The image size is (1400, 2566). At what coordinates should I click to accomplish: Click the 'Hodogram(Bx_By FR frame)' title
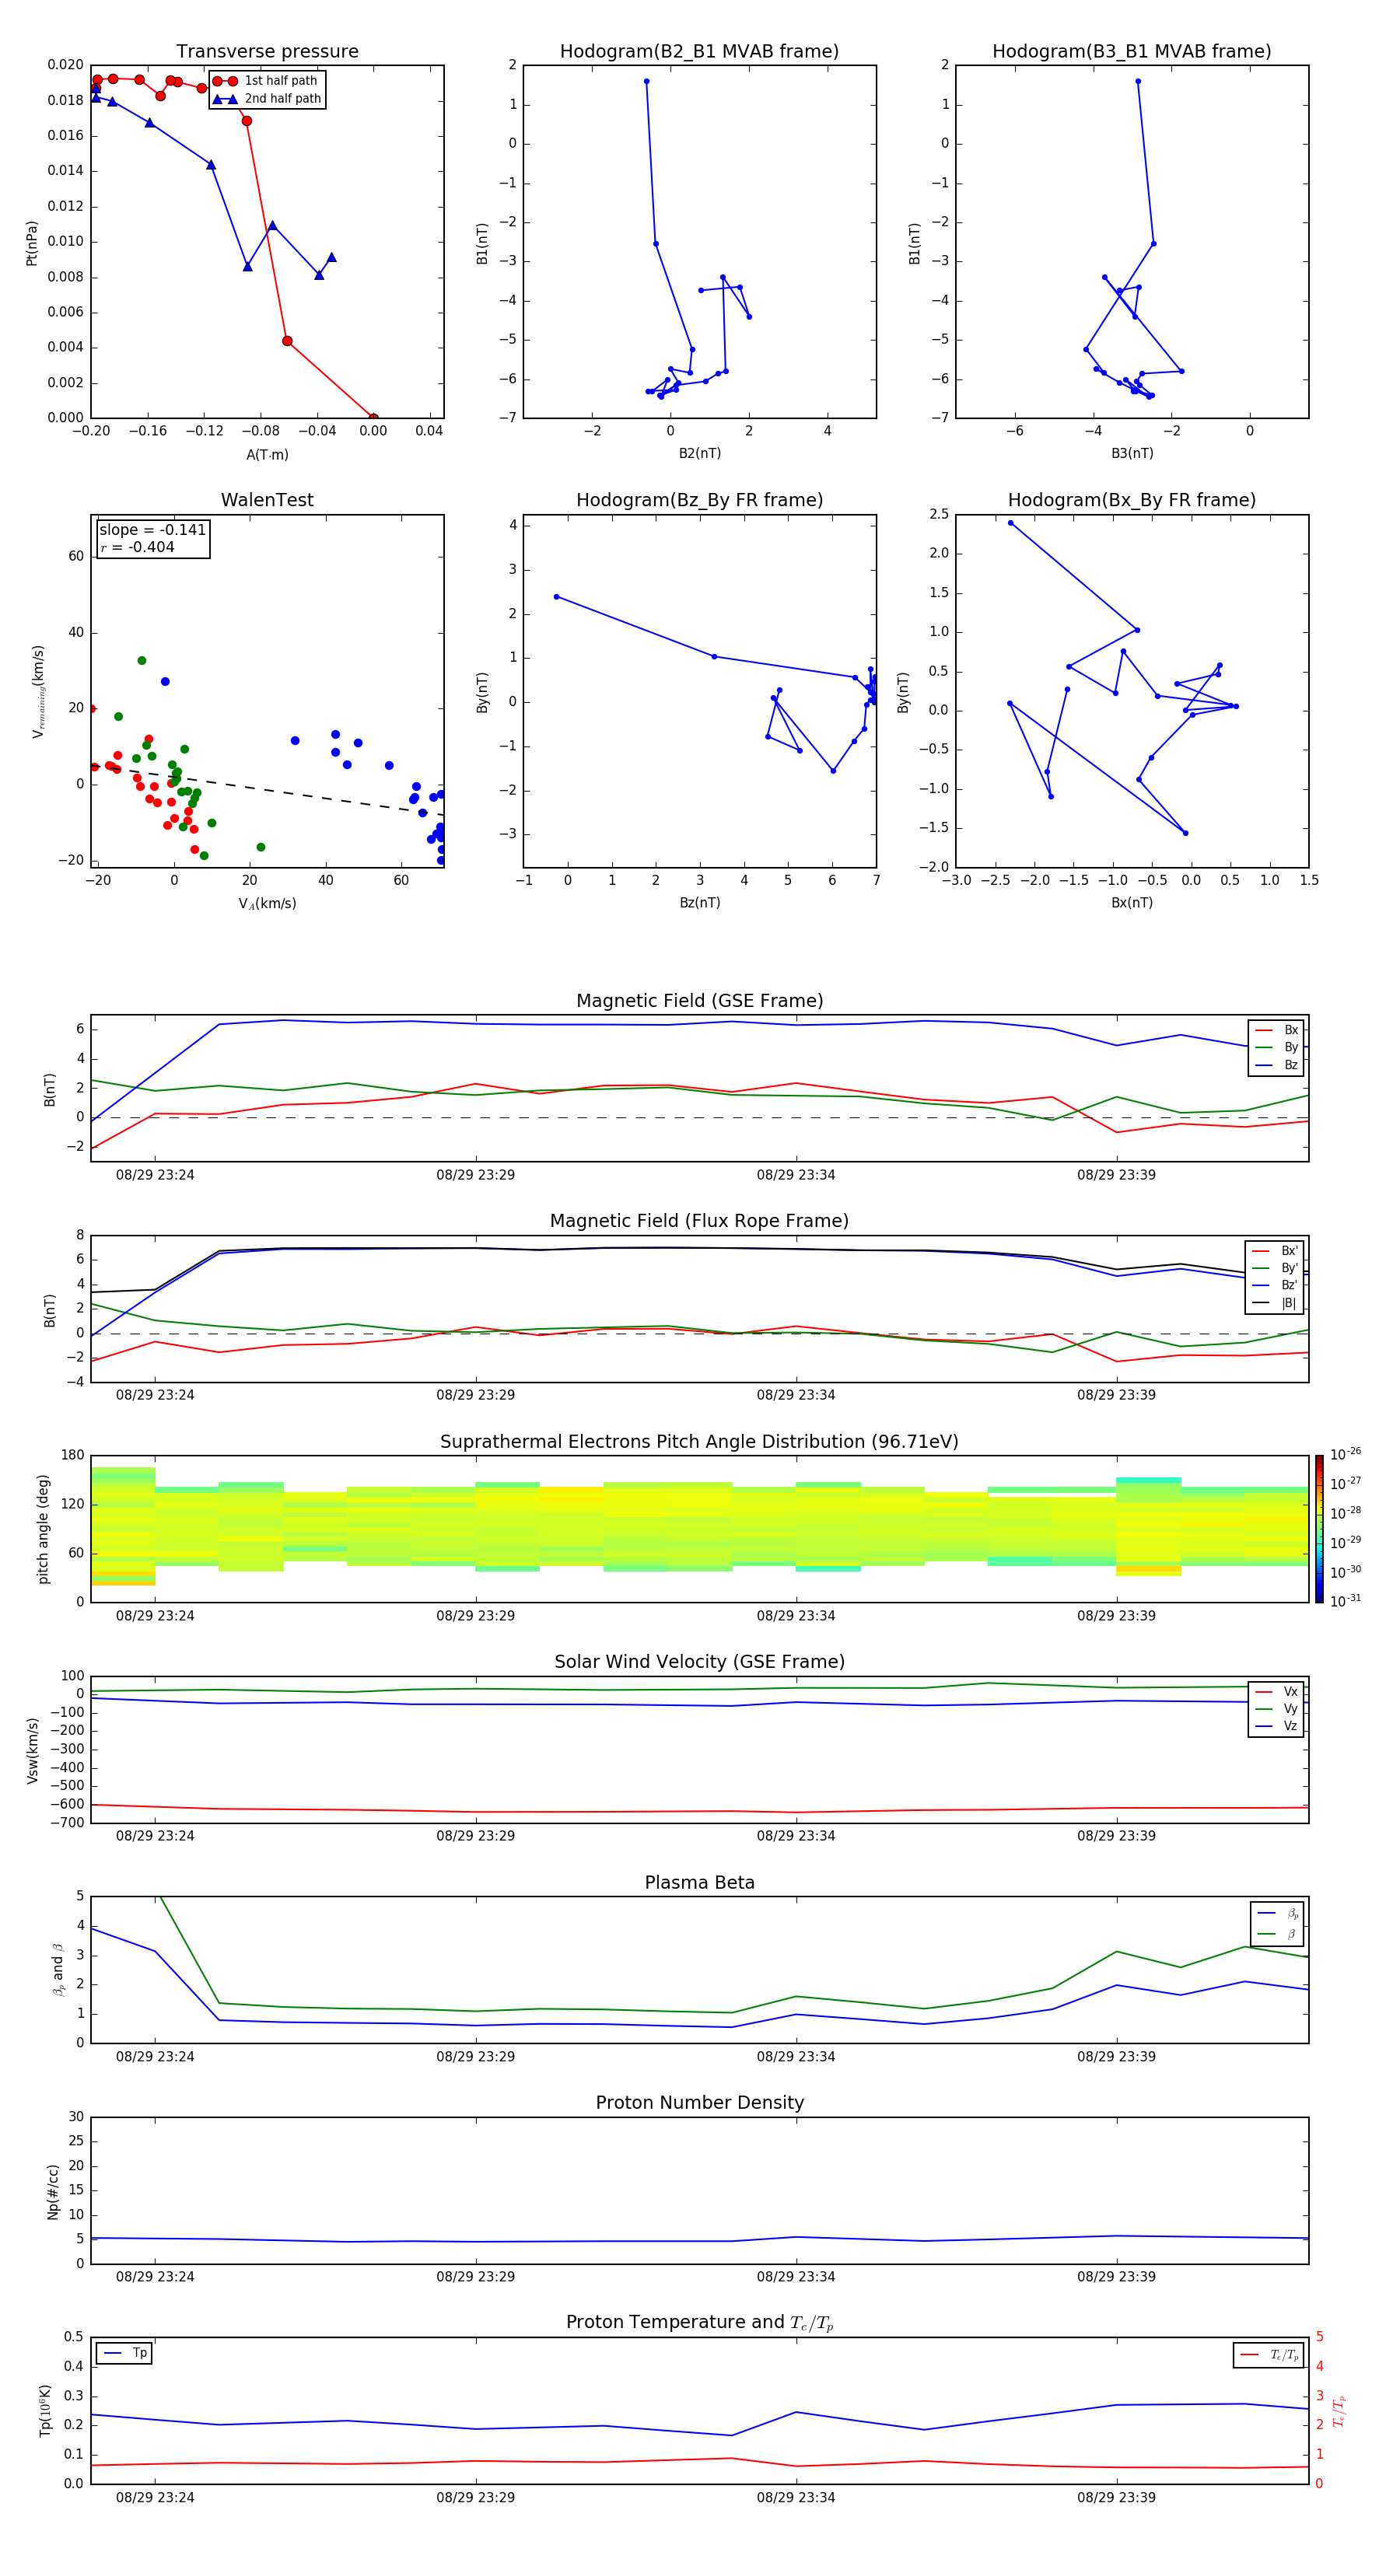(x=1132, y=500)
